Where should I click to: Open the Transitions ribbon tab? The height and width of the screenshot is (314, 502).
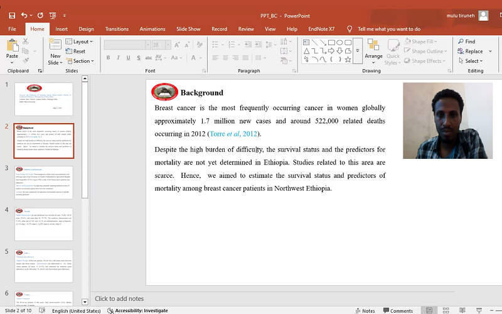tap(117, 29)
